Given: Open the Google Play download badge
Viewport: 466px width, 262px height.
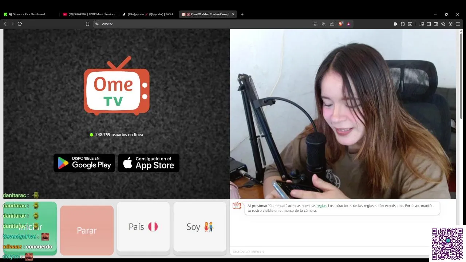Looking at the screenshot, I should (x=84, y=163).
